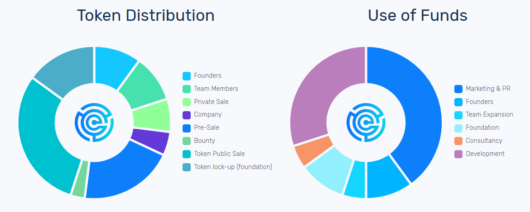Select the purple Company legend swatch
530x212 pixels.
coord(187,115)
